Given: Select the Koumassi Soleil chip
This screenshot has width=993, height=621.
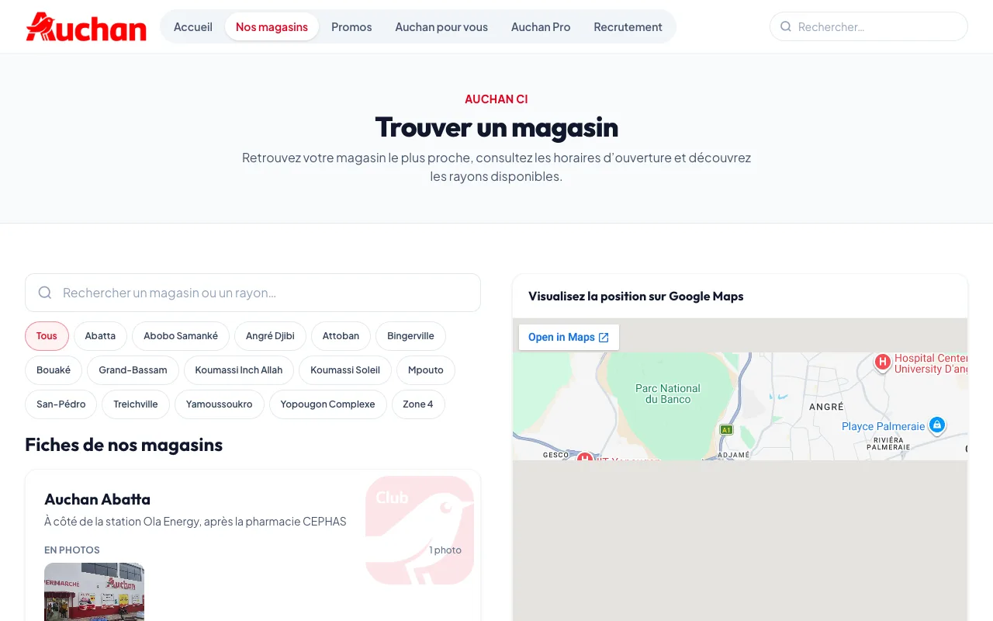Looking at the screenshot, I should [345, 370].
